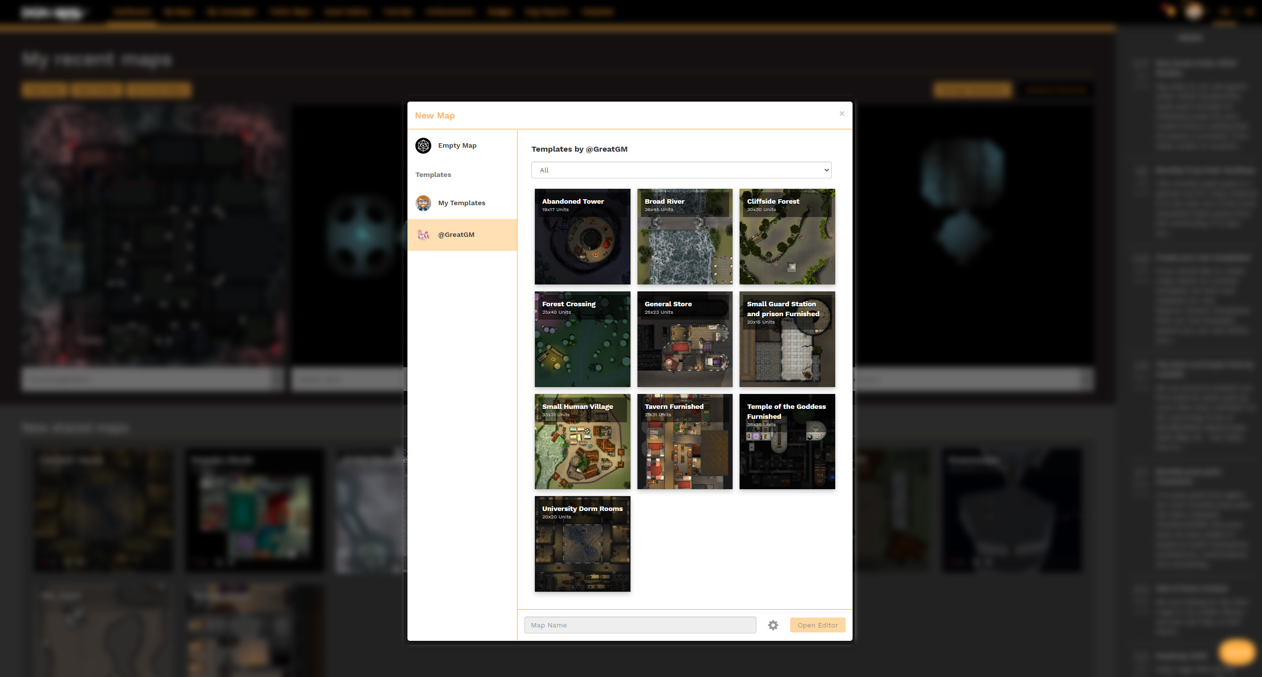1262x677 pixels.
Task: Select the Broad River map template
Action: click(x=685, y=236)
